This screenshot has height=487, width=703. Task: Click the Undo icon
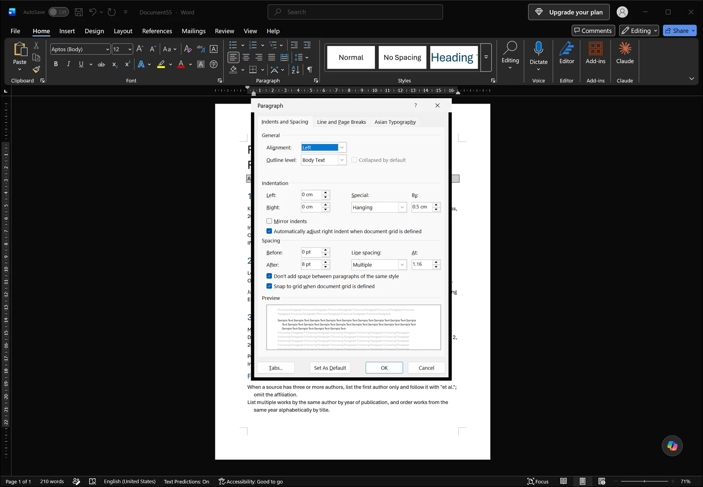92,12
